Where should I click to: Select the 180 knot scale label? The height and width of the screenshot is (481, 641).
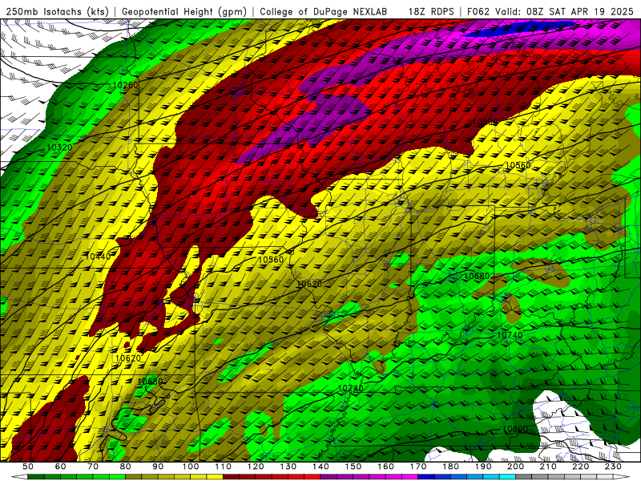[x=450, y=467]
